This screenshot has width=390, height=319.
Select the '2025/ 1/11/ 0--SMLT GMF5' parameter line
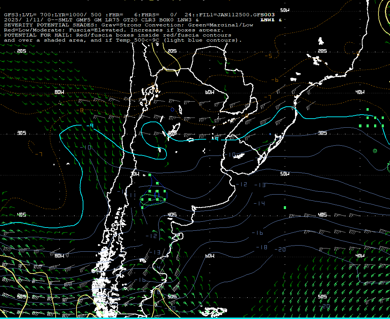click(x=101, y=20)
